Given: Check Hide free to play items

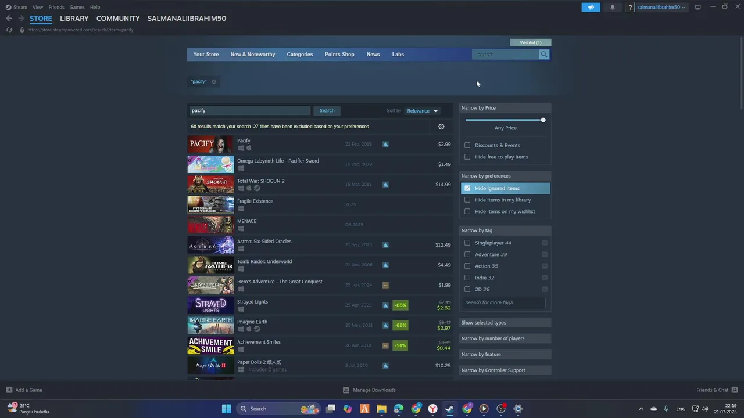Looking at the screenshot, I should point(467,157).
